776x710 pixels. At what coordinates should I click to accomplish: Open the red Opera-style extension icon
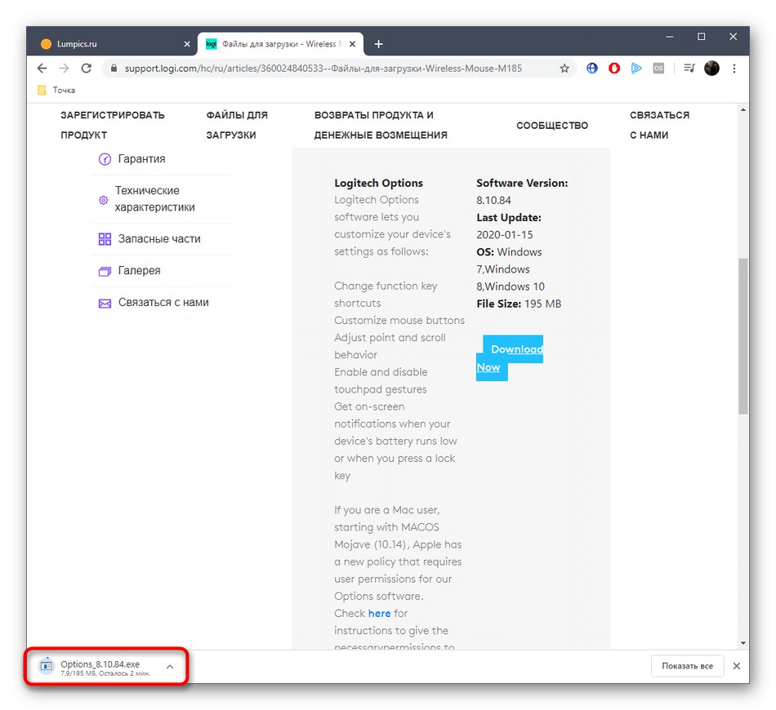(x=614, y=69)
